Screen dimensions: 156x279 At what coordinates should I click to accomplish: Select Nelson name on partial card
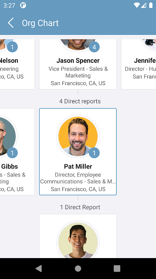click(9, 60)
